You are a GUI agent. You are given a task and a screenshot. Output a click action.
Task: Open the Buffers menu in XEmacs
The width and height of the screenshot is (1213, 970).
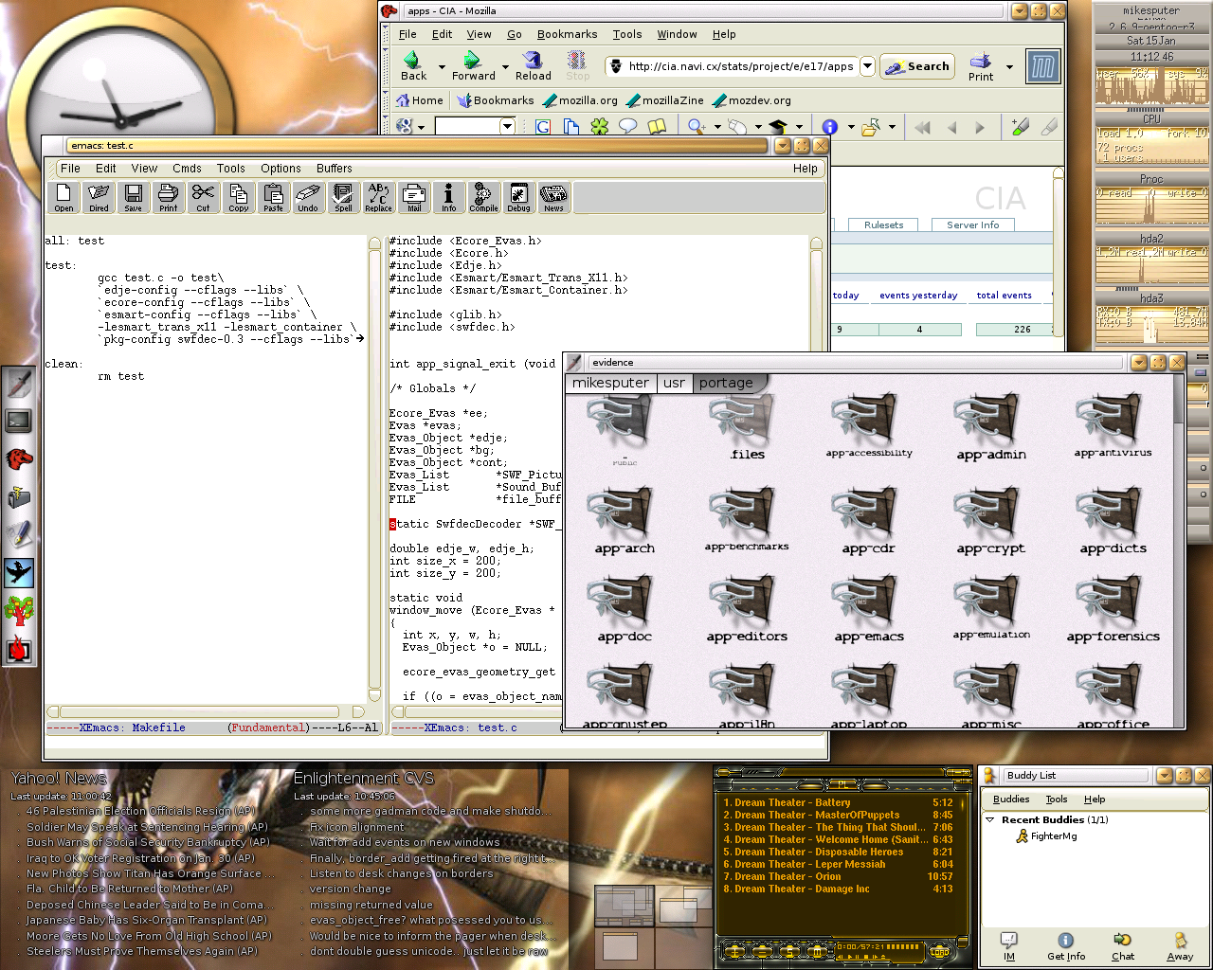tap(334, 169)
